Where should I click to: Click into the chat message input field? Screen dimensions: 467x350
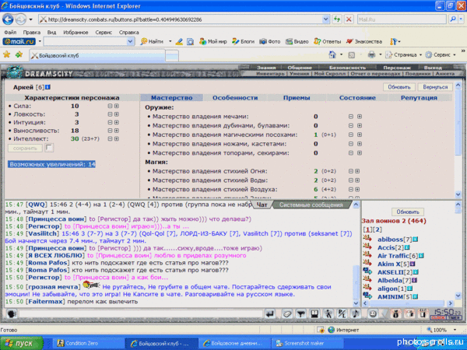pos(141,314)
